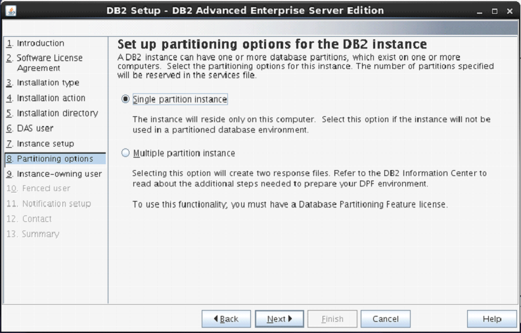Click the Next button
Image resolution: width=521 pixels, height=333 pixels.
[279, 319]
